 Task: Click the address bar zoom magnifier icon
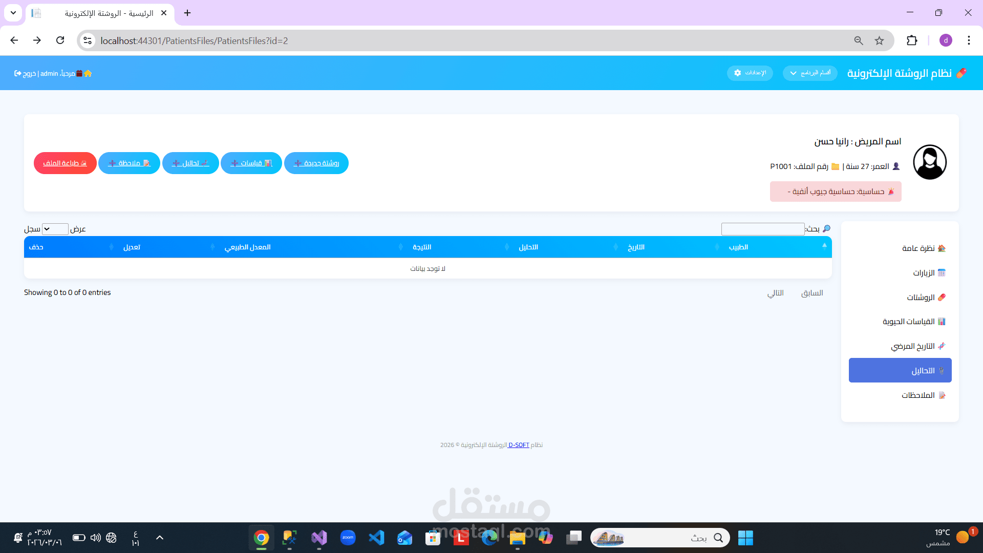(x=859, y=40)
